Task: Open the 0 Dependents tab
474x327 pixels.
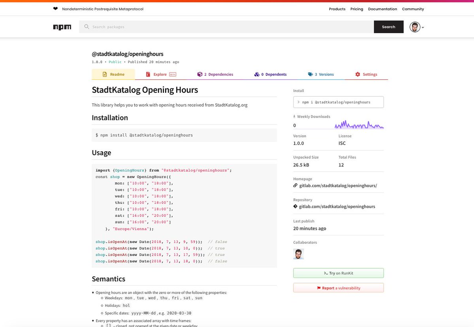Action: [271, 74]
